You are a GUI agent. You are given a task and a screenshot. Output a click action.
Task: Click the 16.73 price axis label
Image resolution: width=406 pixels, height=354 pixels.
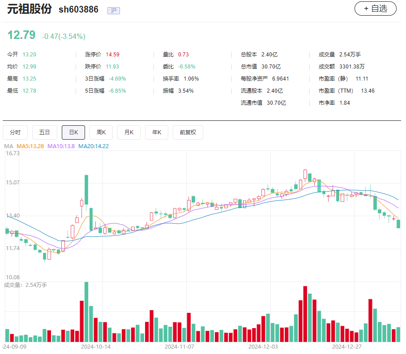click(13, 154)
